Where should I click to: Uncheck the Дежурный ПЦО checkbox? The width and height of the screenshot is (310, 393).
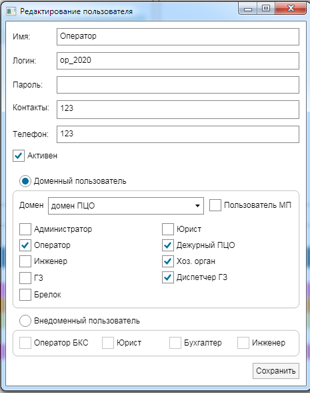point(168,245)
